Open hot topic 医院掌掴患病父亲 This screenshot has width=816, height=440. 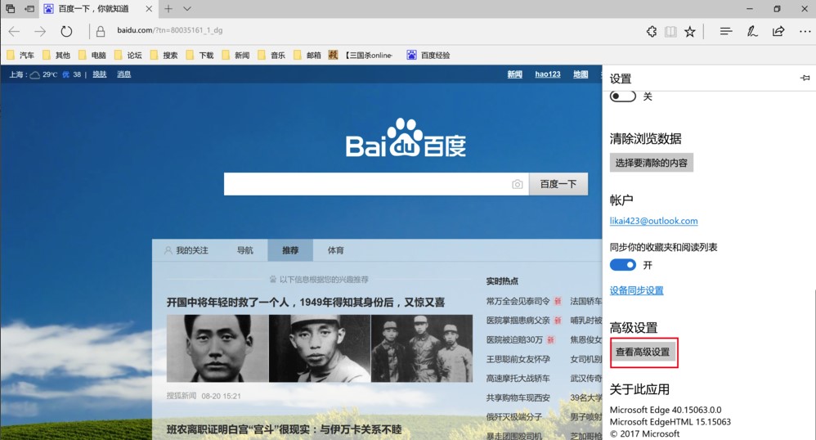click(x=518, y=321)
